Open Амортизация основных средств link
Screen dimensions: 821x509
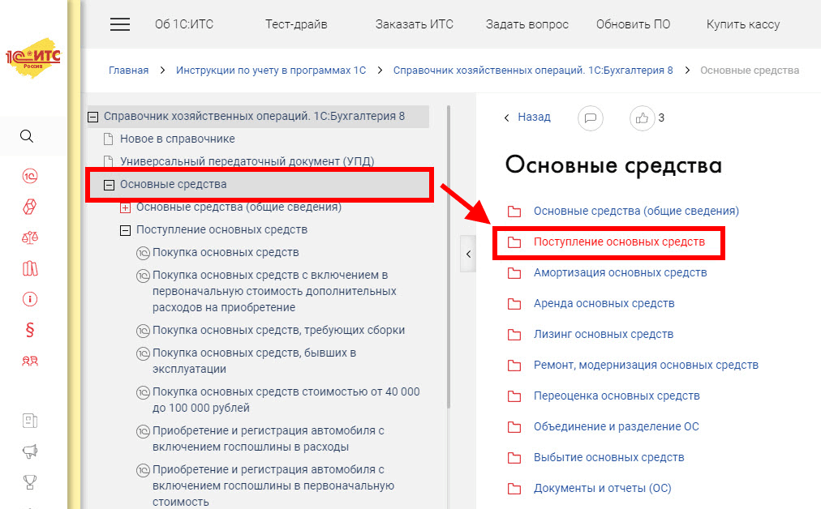tap(620, 272)
